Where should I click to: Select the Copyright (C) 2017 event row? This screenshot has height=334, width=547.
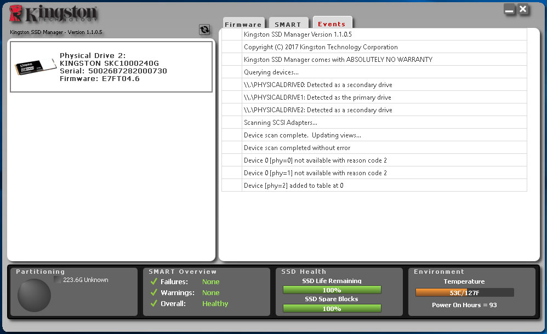pyautogui.click(x=374, y=47)
